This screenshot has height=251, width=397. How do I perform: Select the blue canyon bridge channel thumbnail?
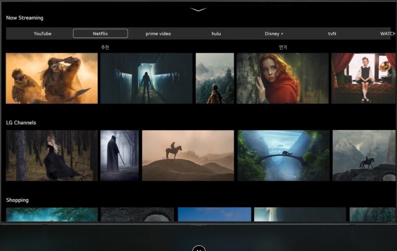(x=283, y=156)
